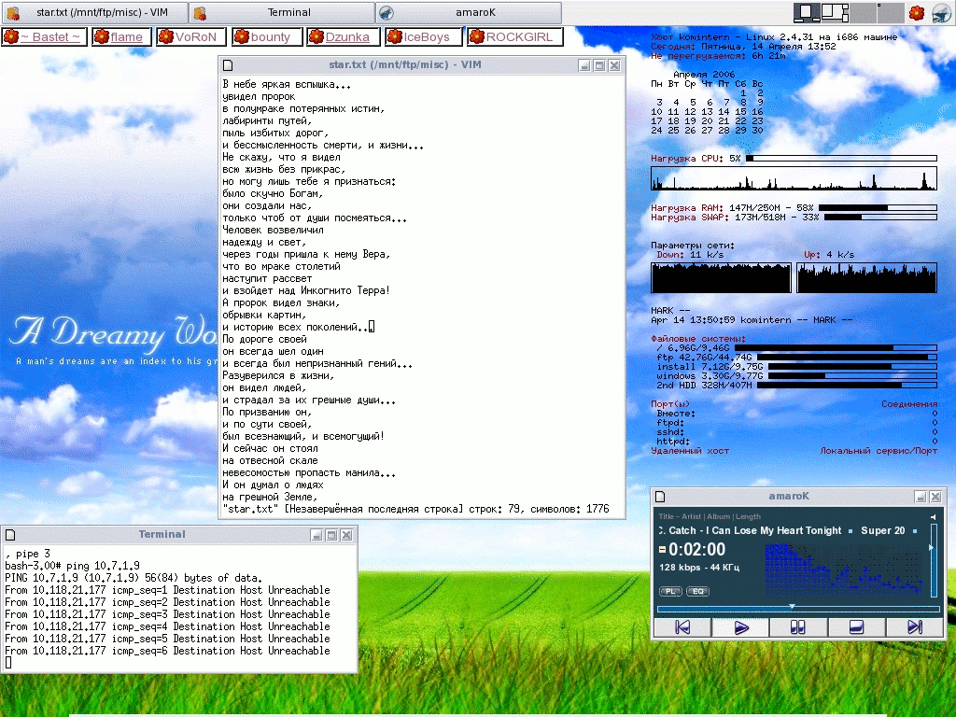Click the blue spectrum analyzer in amaroK
Viewport: 956px width, 717px height.
click(x=844, y=570)
